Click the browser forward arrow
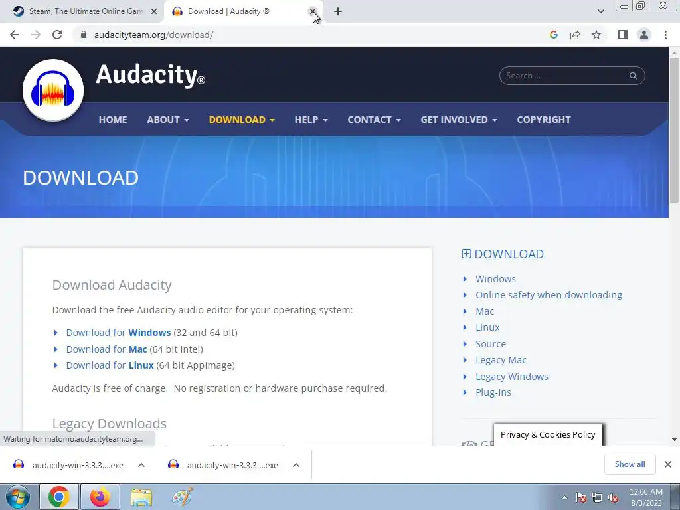This screenshot has width=680, height=510. tap(36, 35)
